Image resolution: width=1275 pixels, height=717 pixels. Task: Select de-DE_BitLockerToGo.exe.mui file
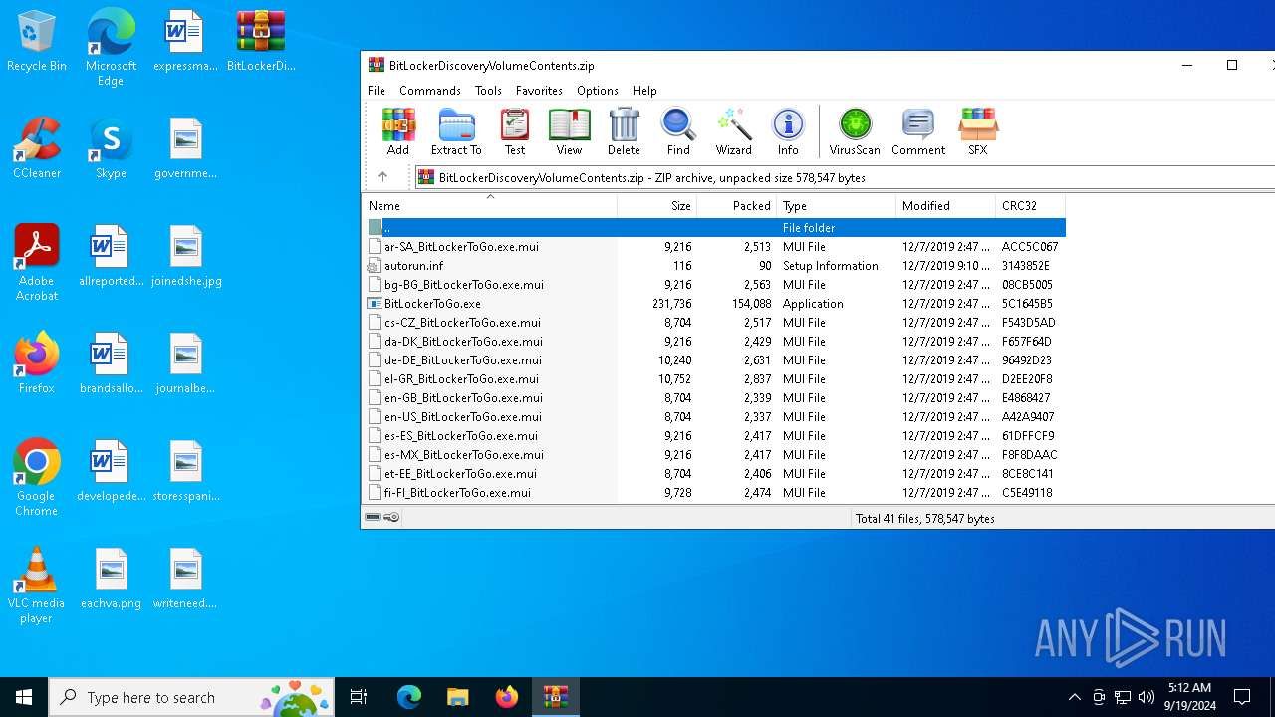click(713, 359)
